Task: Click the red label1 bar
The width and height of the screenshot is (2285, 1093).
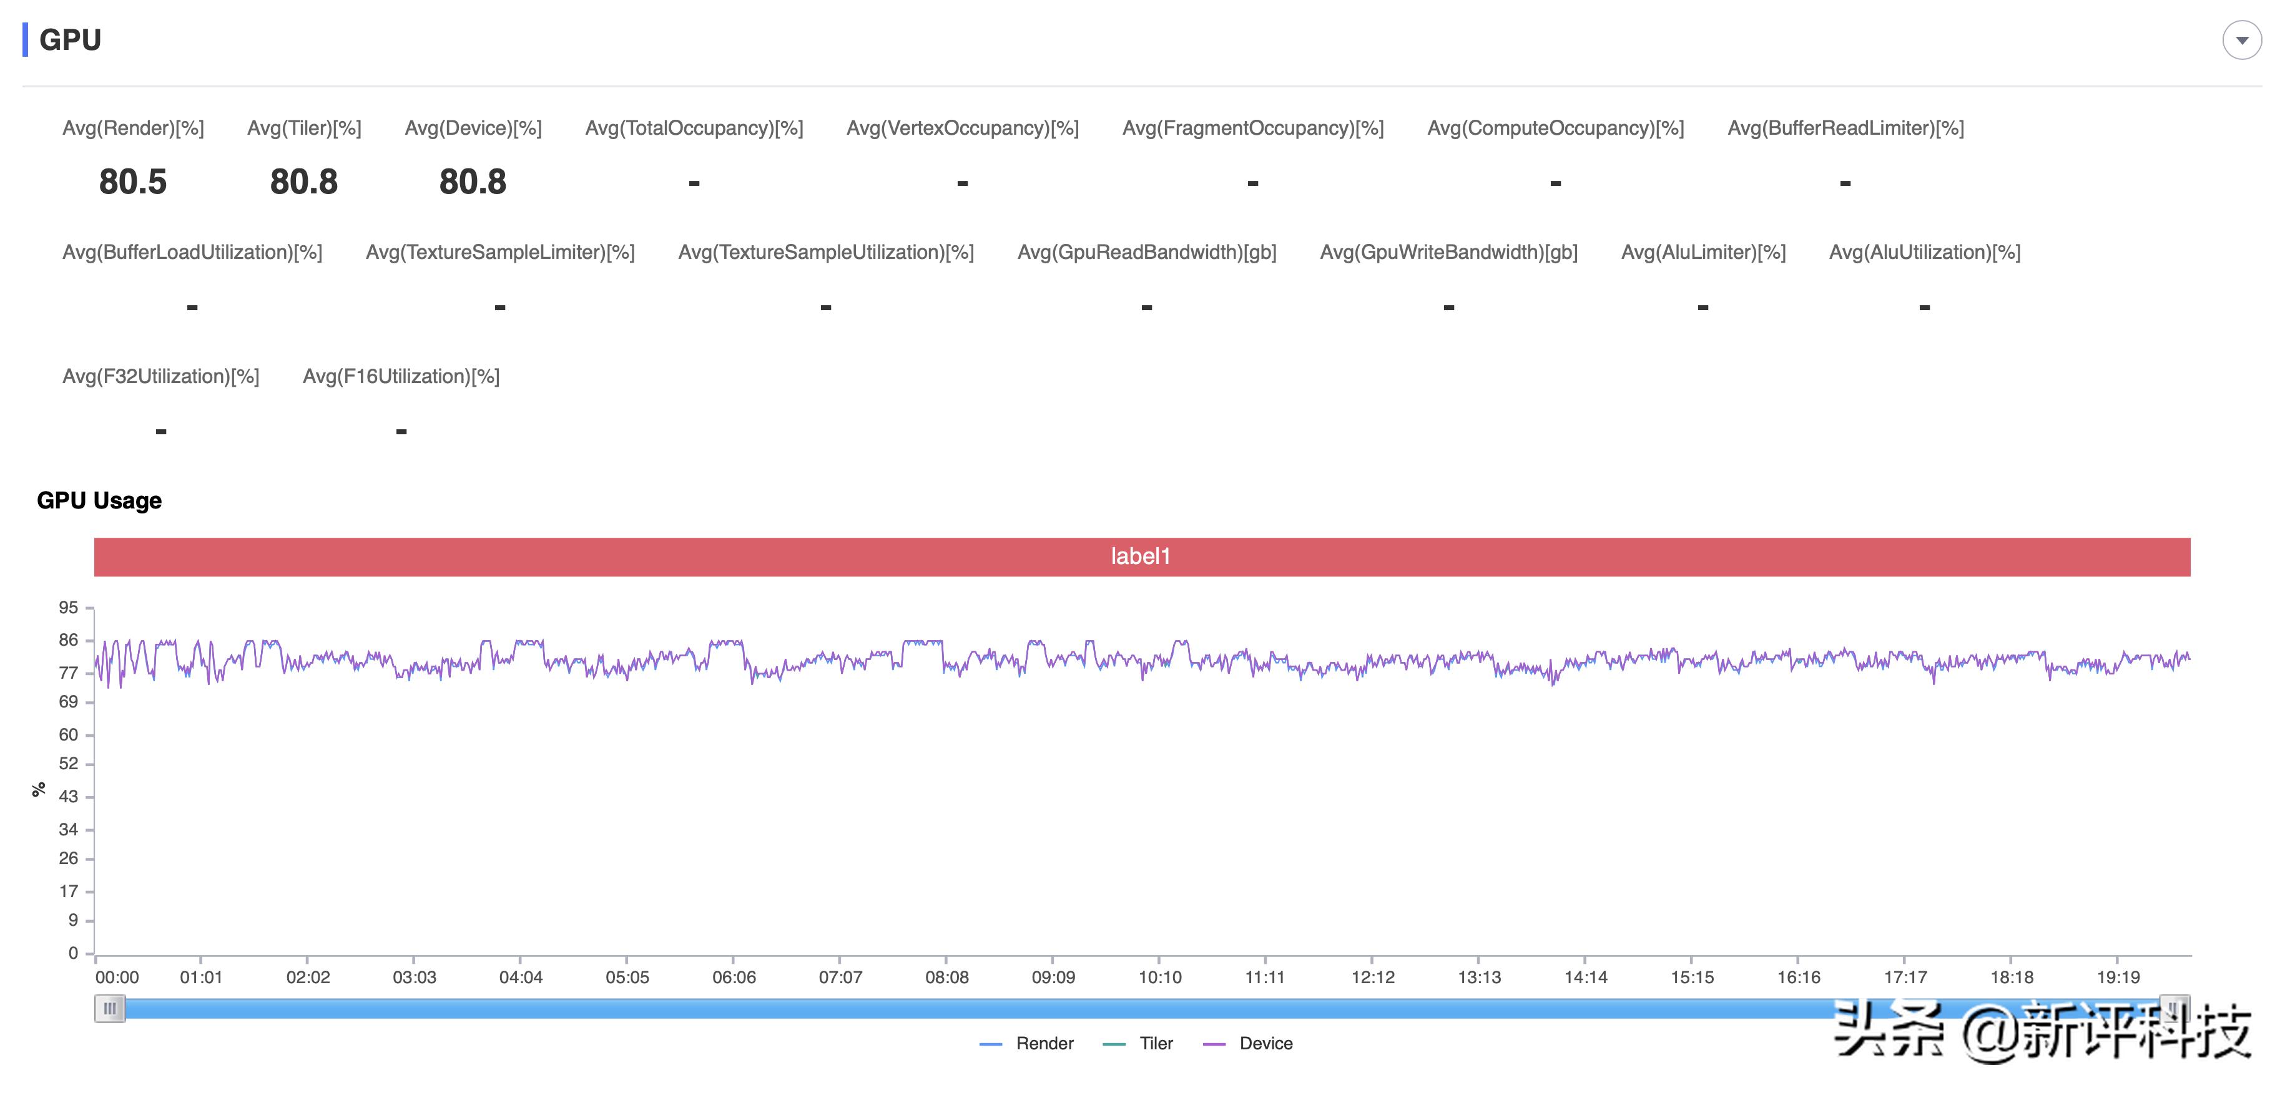Action: [1141, 556]
